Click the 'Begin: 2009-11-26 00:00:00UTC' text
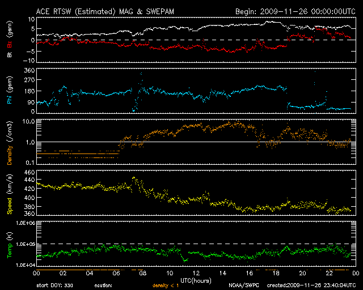The width and height of the screenshot is (363, 290). [x=296, y=11]
